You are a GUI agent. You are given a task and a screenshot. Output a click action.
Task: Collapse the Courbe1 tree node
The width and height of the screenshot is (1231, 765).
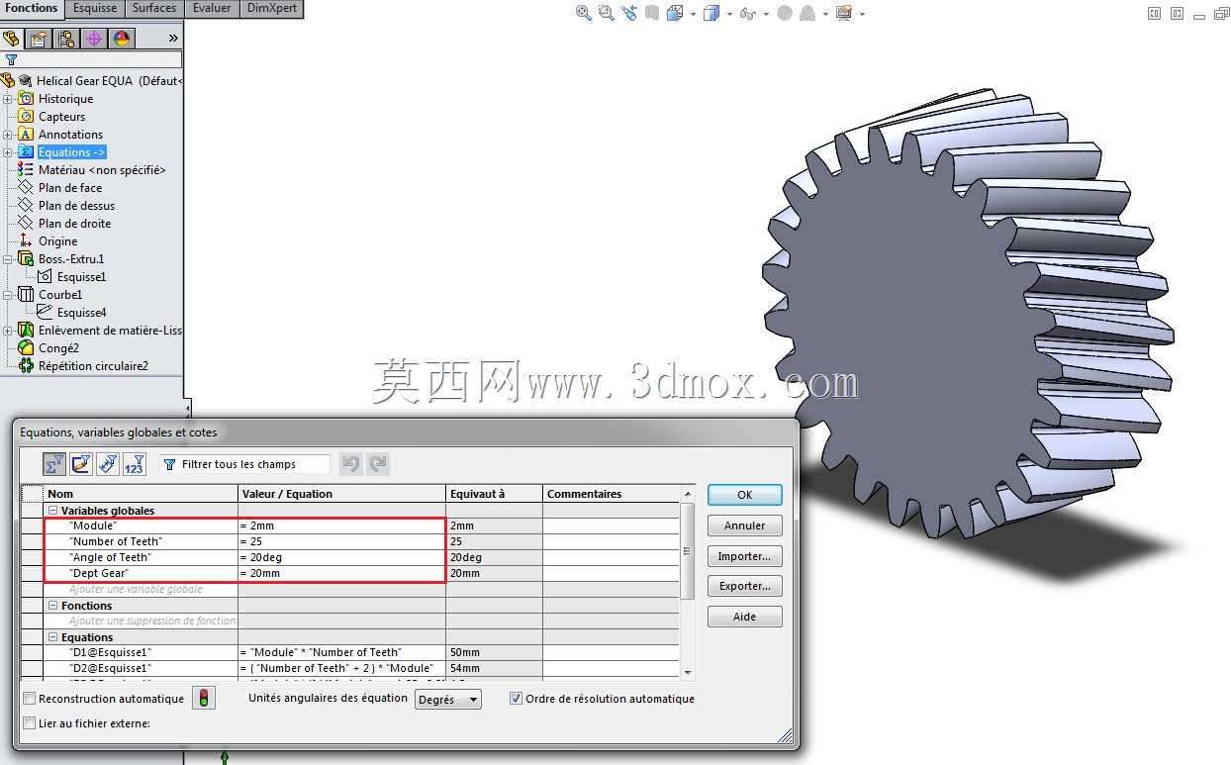pyautogui.click(x=8, y=295)
